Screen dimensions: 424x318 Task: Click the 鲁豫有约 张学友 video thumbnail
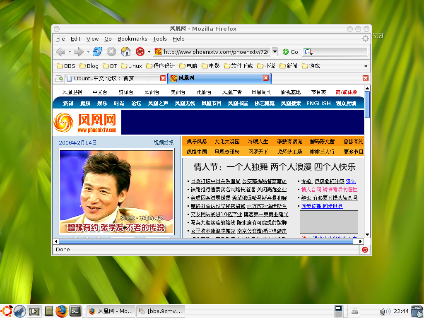pyautogui.click(x=116, y=192)
